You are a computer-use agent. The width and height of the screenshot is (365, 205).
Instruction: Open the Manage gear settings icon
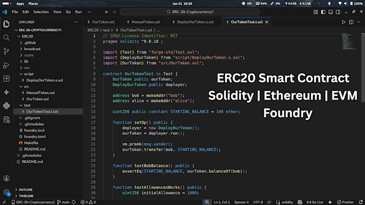coord(6,192)
